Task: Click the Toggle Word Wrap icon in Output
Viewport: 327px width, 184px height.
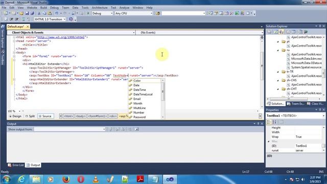Action: 136,129
